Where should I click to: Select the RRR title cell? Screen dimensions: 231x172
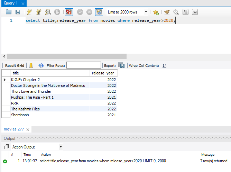50,103
